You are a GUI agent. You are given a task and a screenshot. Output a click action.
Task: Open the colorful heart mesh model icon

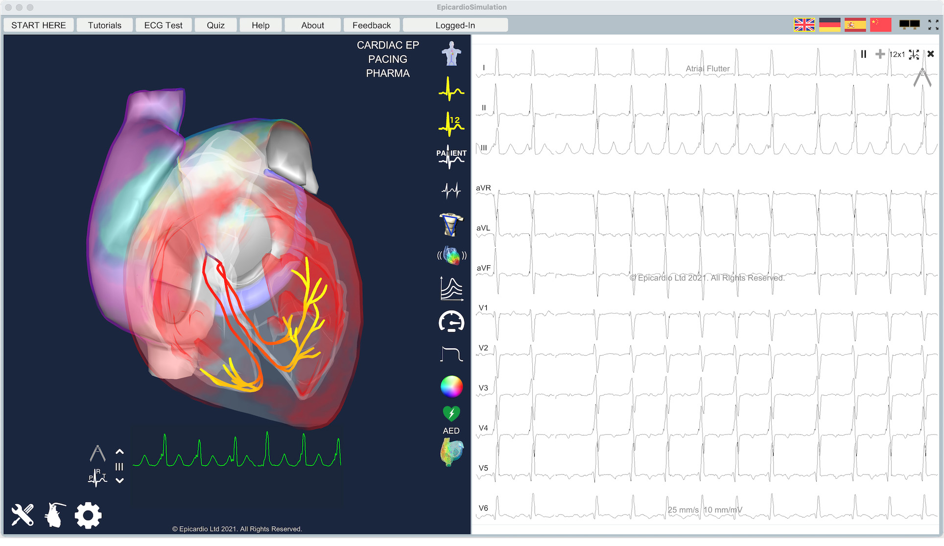451,452
